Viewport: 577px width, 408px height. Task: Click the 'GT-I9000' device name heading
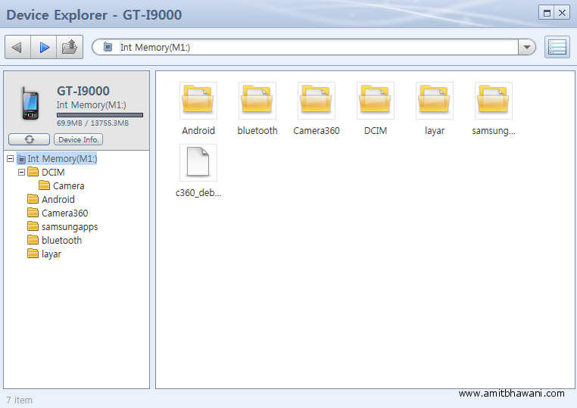pos(83,91)
